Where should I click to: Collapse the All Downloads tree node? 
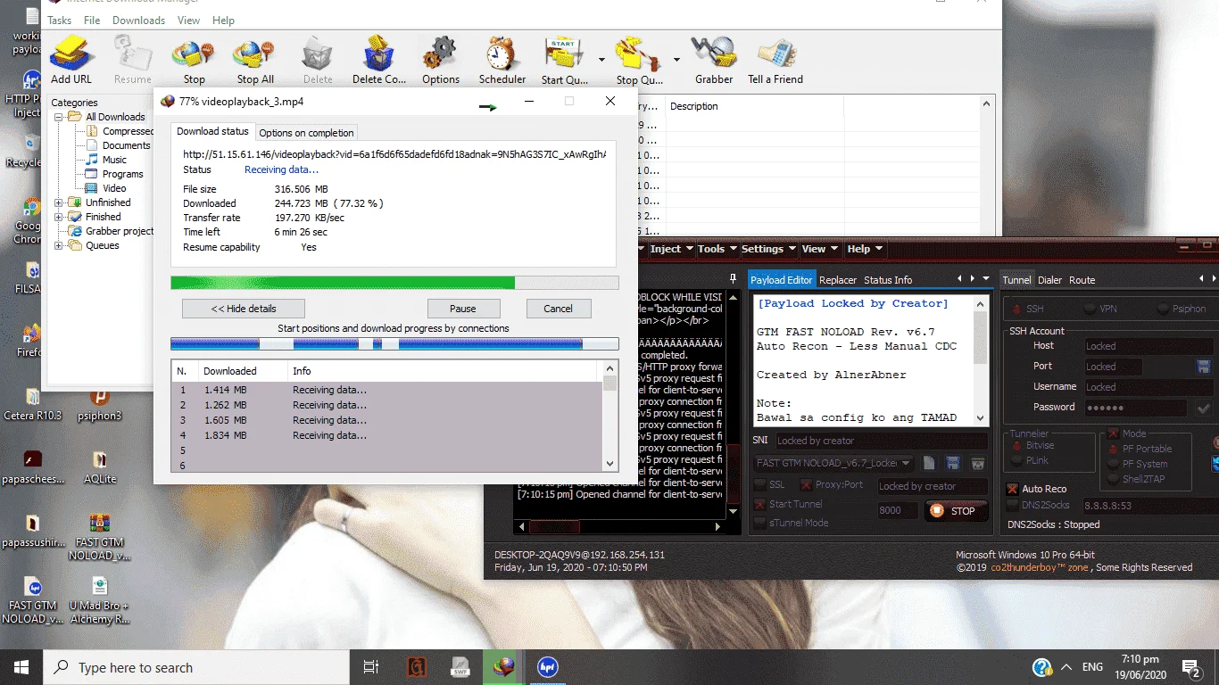click(59, 117)
